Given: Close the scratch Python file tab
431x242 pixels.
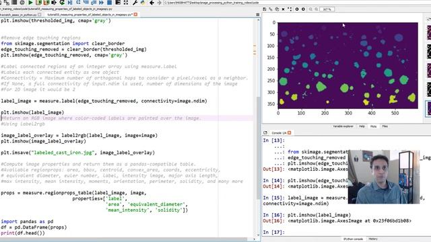Looking at the screenshot, I should pyautogui.click(x=40, y=15).
